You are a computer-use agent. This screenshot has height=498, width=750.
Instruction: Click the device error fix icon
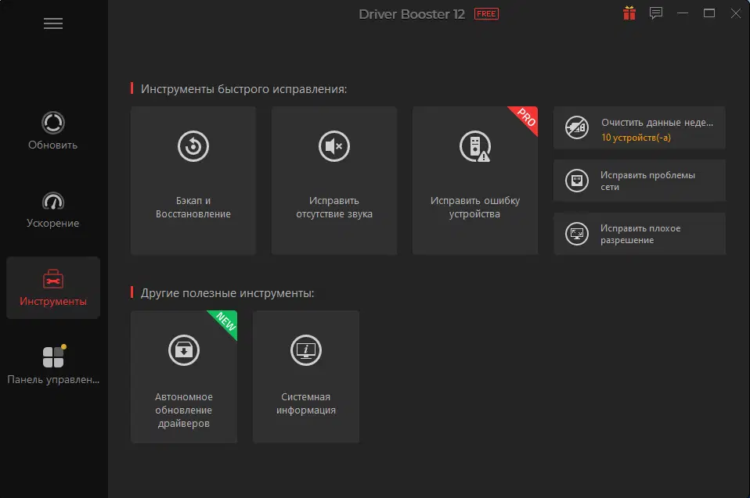tap(475, 146)
